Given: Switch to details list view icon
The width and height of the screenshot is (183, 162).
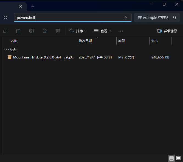Looking at the screenshot, I should coord(171,158).
